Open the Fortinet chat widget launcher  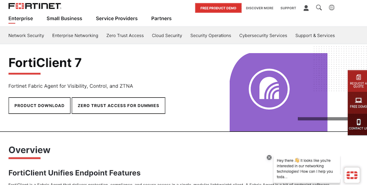pyautogui.click(x=352, y=175)
